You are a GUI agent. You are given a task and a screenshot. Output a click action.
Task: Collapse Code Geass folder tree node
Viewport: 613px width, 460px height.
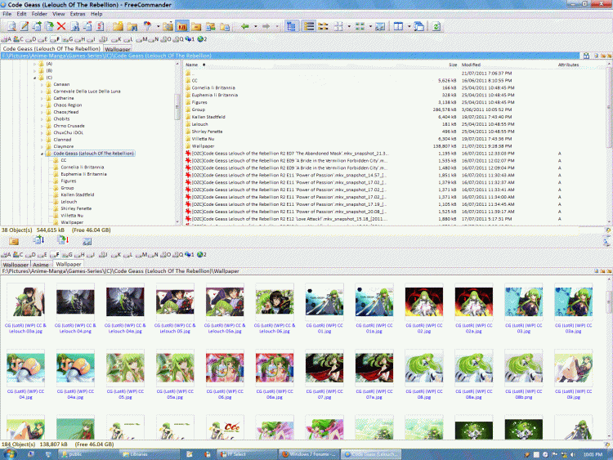coord(42,154)
